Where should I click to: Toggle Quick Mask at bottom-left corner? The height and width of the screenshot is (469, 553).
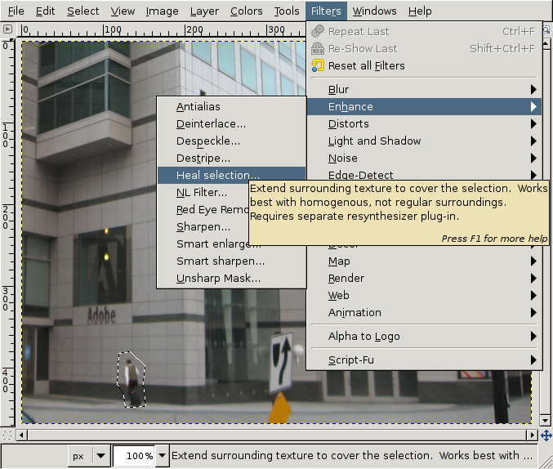click(8, 435)
